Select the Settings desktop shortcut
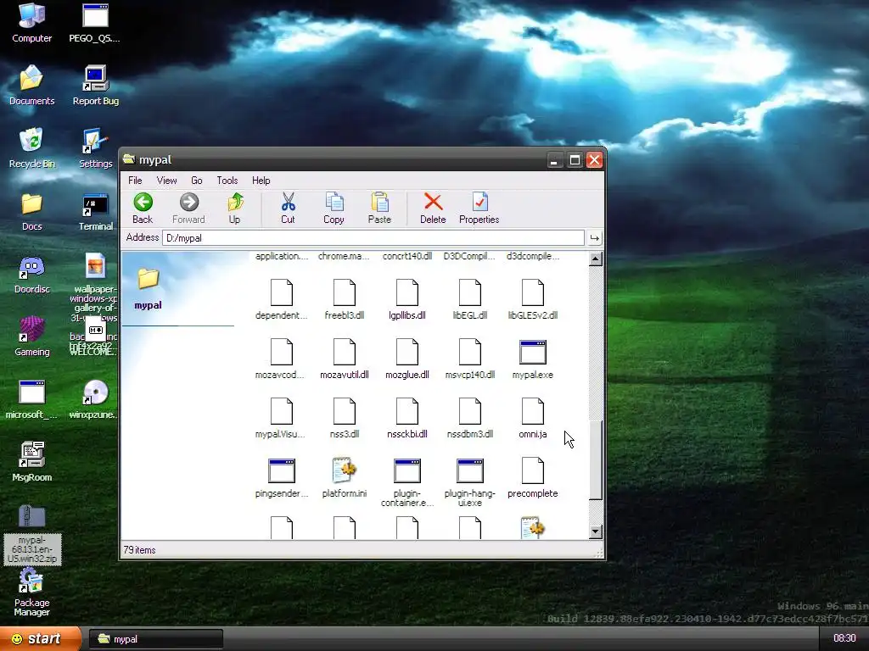 pos(95,148)
